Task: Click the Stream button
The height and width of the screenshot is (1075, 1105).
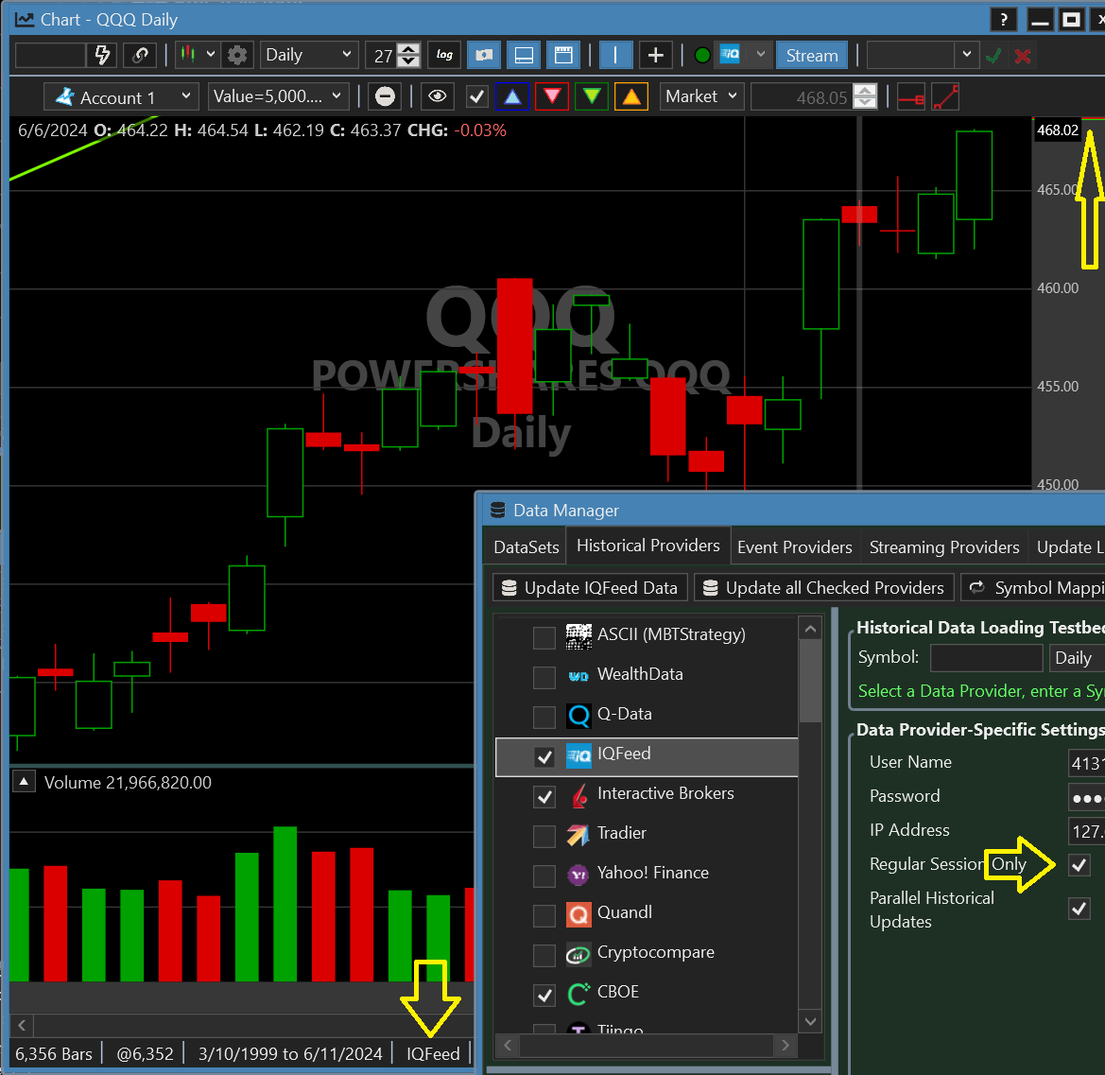Action: [x=812, y=55]
